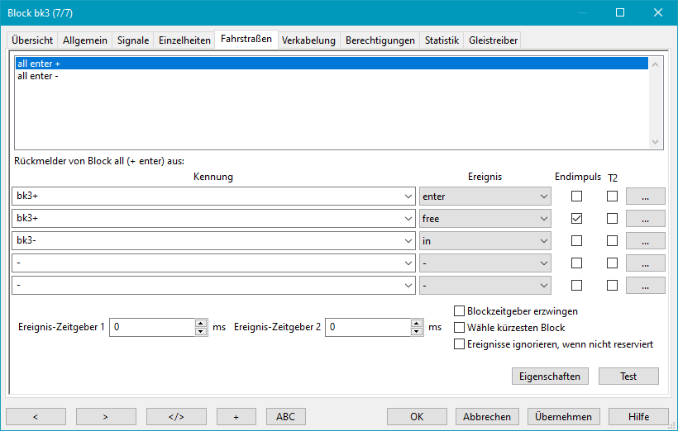Enable Blockzeitgeber erzwingen checkbox
The image size is (678, 431).
[x=460, y=311]
